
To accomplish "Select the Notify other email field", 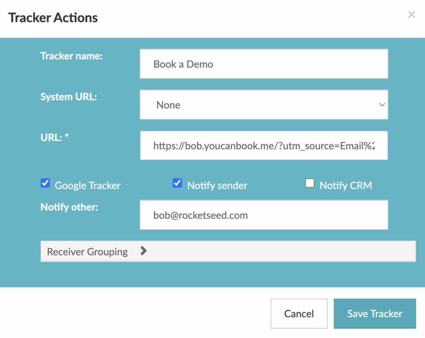I will click(264, 215).
